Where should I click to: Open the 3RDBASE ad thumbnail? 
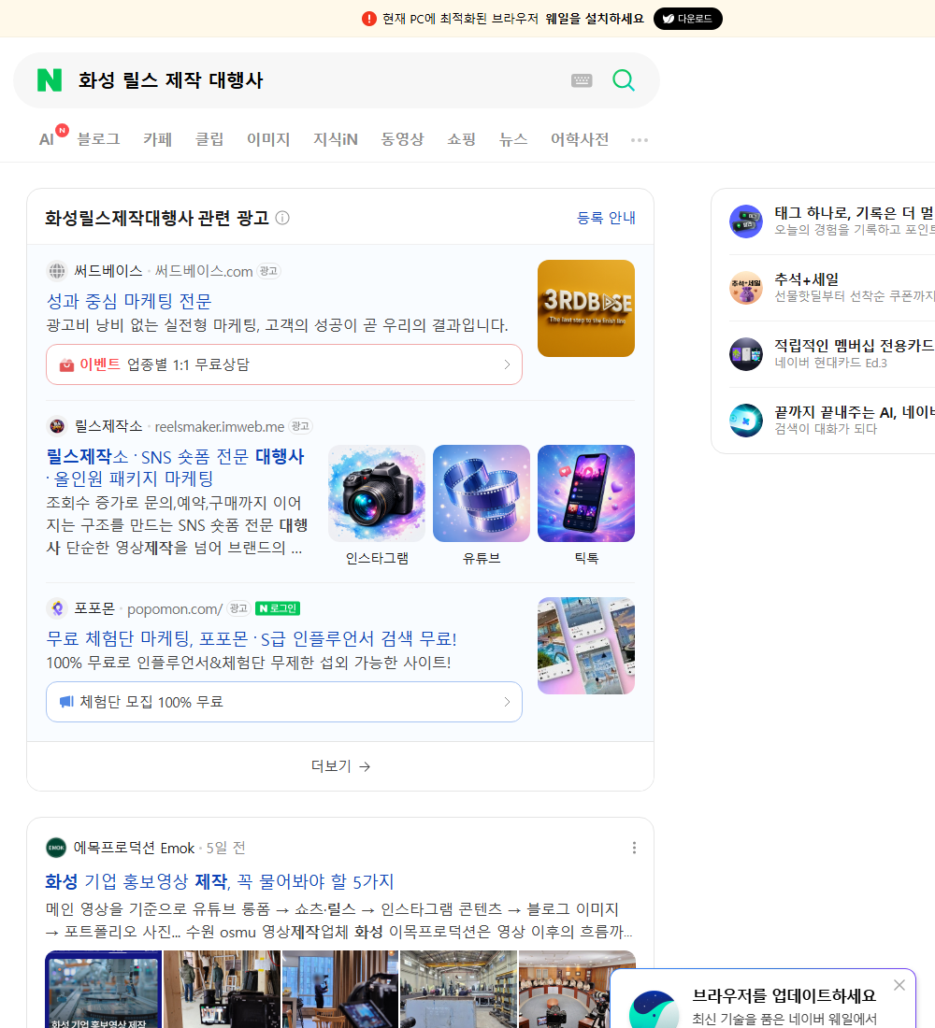click(x=586, y=308)
